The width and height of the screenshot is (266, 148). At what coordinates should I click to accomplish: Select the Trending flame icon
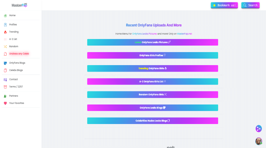tap(5, 32)
